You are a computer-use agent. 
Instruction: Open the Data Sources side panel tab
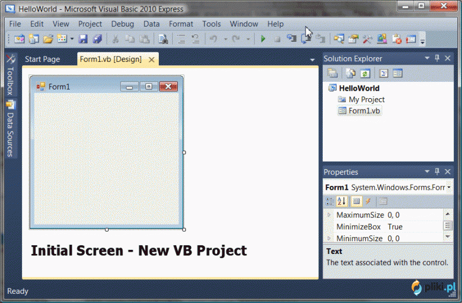[10, 129]
